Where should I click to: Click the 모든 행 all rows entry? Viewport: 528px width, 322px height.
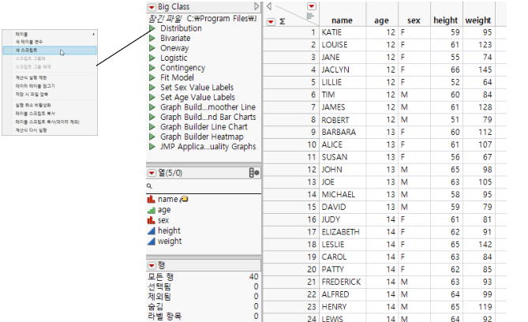(x=203, y=277)
